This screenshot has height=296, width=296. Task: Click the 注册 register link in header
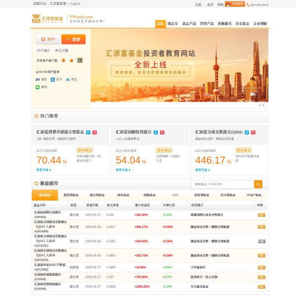coord(198,5)
